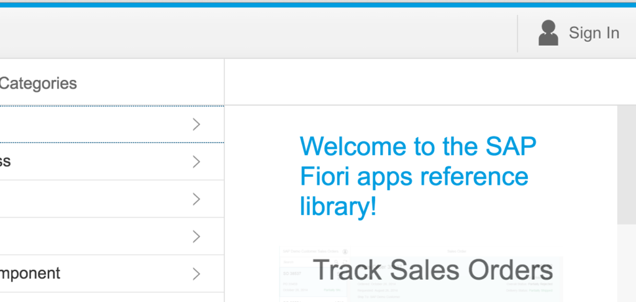Select the category label ending in "mponent"
Image resolution: width=636 pixels, height=302 pixels.
pos(30,273)
